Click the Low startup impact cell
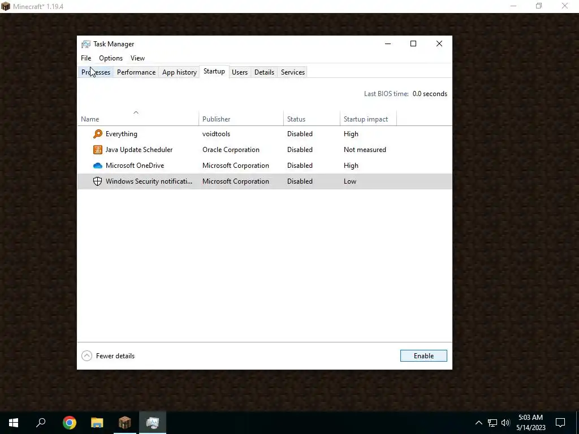The height and width of the screenshot is (434, 579). click(x=350, y=181)
